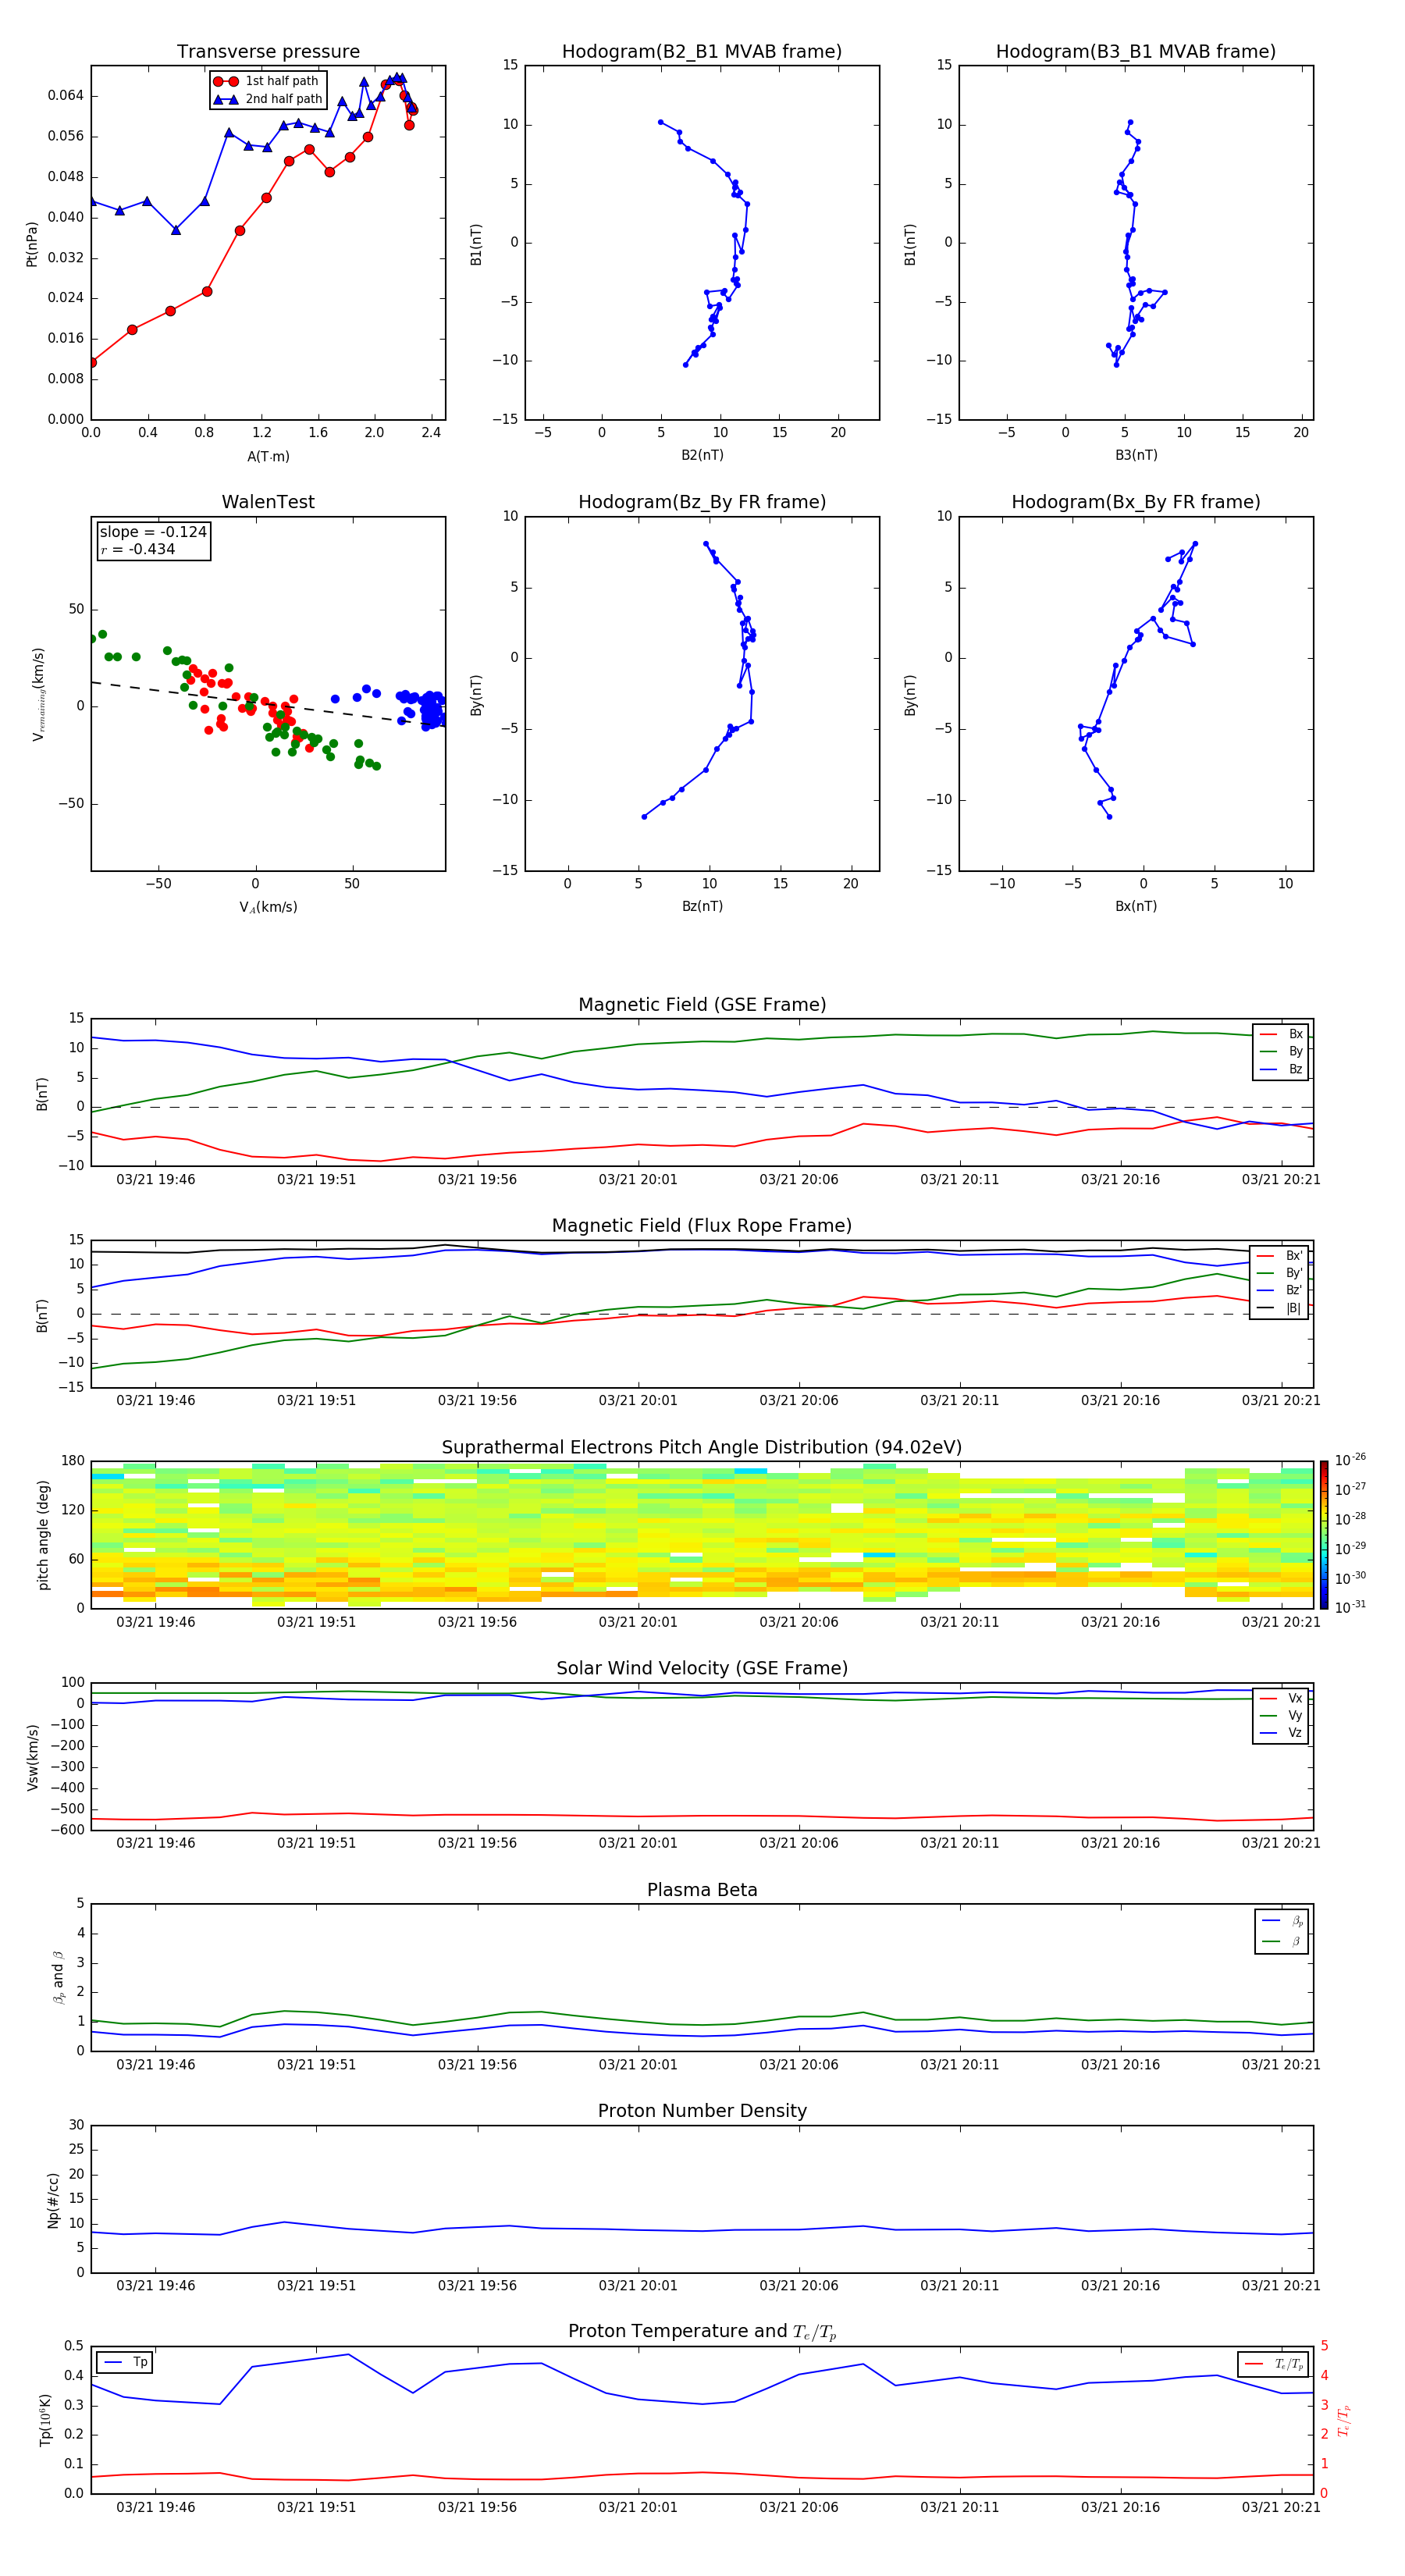Click the Vx legend entry in velocity panel
The height and width of the screenshot is (2576, 1405).
coord(1281,1698)
